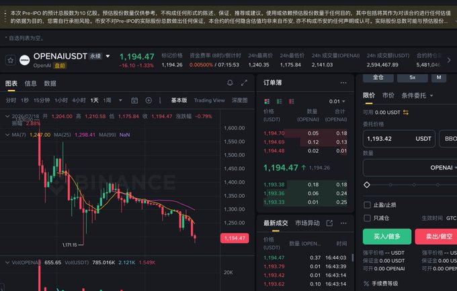The image size is (457, 291).
Task: Click the recent trades panel scrollbar
Action: pos(353,257)
